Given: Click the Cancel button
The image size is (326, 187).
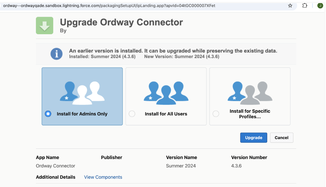Looking at the screenshot, I should click(281, 138).
